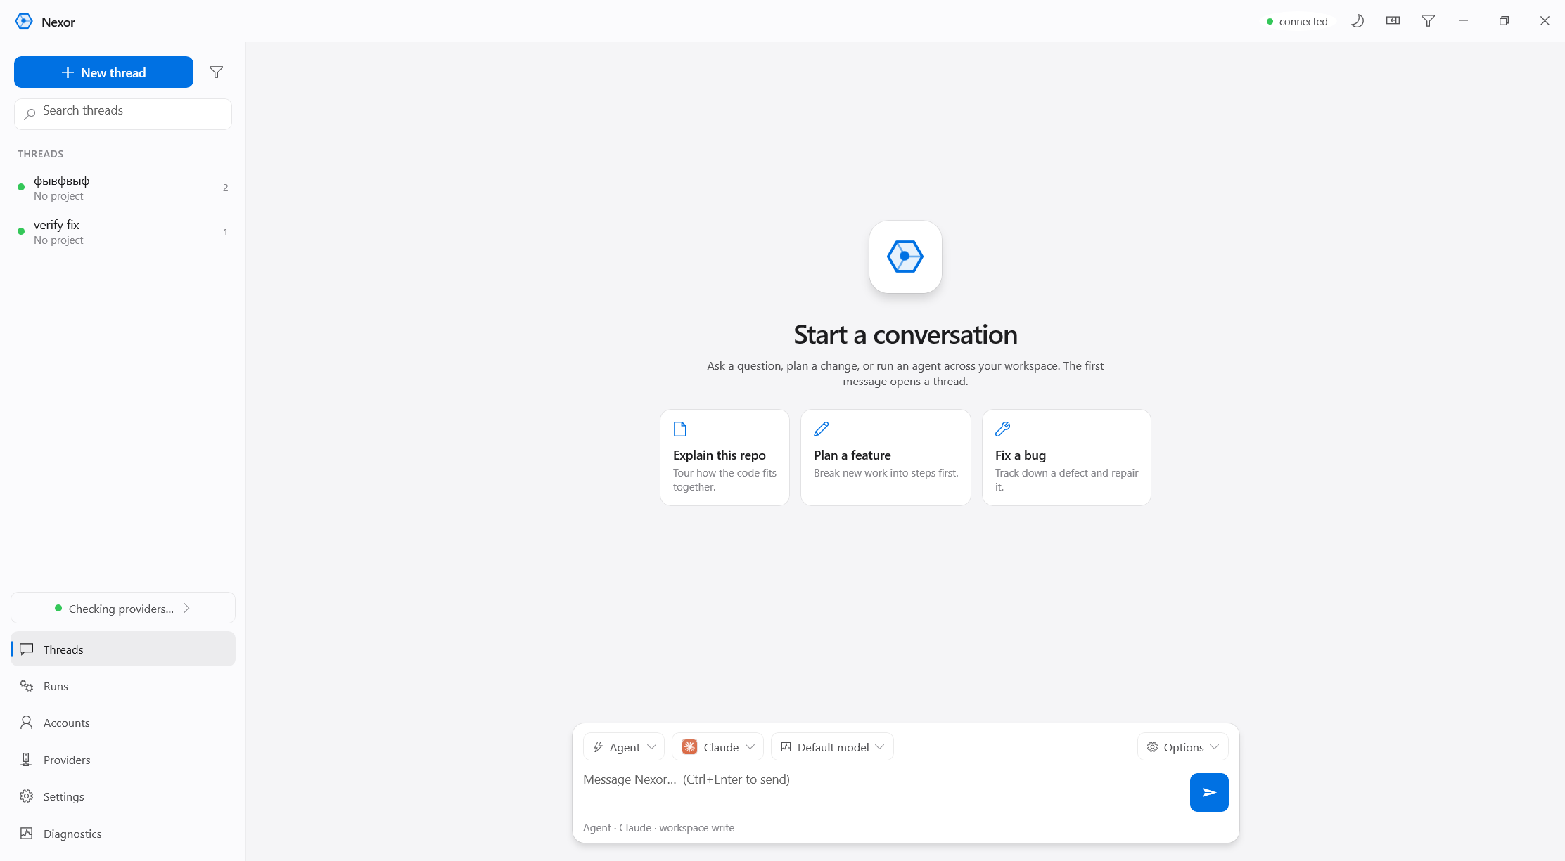This screenshot has width=1565, height=861.
Task: Open the Diagnostics section
Action: pos(123,834)
